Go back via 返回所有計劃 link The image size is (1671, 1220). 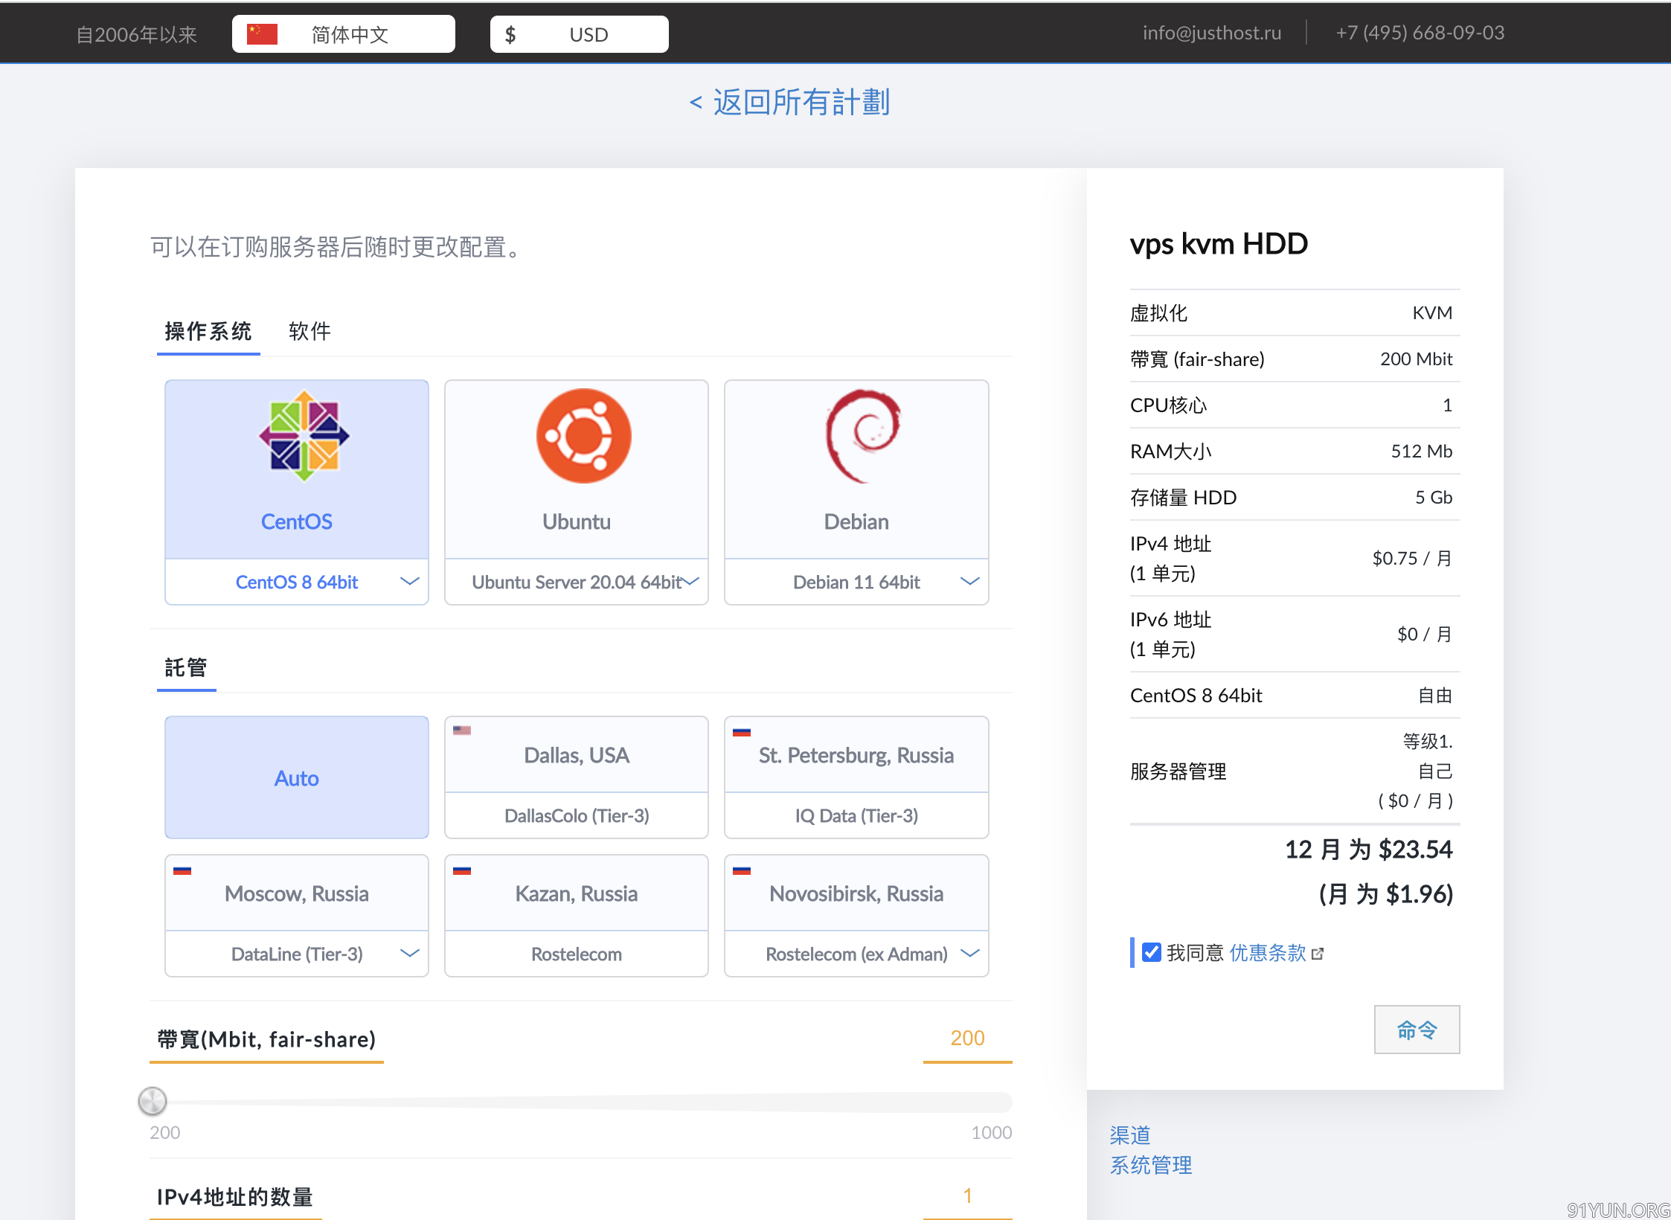789,102
